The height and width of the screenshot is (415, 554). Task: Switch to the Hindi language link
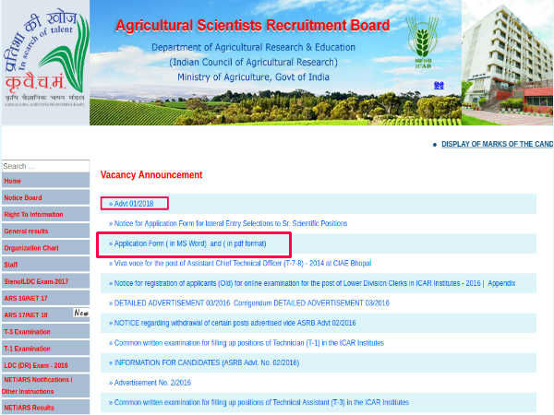tap(439, 86)
